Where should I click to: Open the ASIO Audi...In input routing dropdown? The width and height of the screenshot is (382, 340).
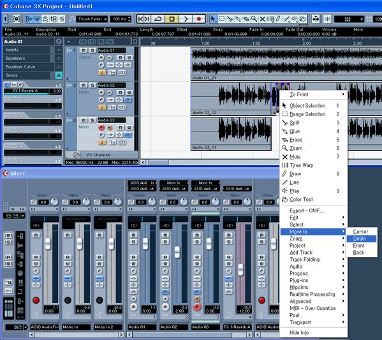tap(142, 183)
